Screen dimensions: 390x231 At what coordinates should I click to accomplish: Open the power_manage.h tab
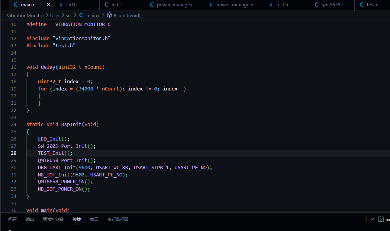pos(234,5)
